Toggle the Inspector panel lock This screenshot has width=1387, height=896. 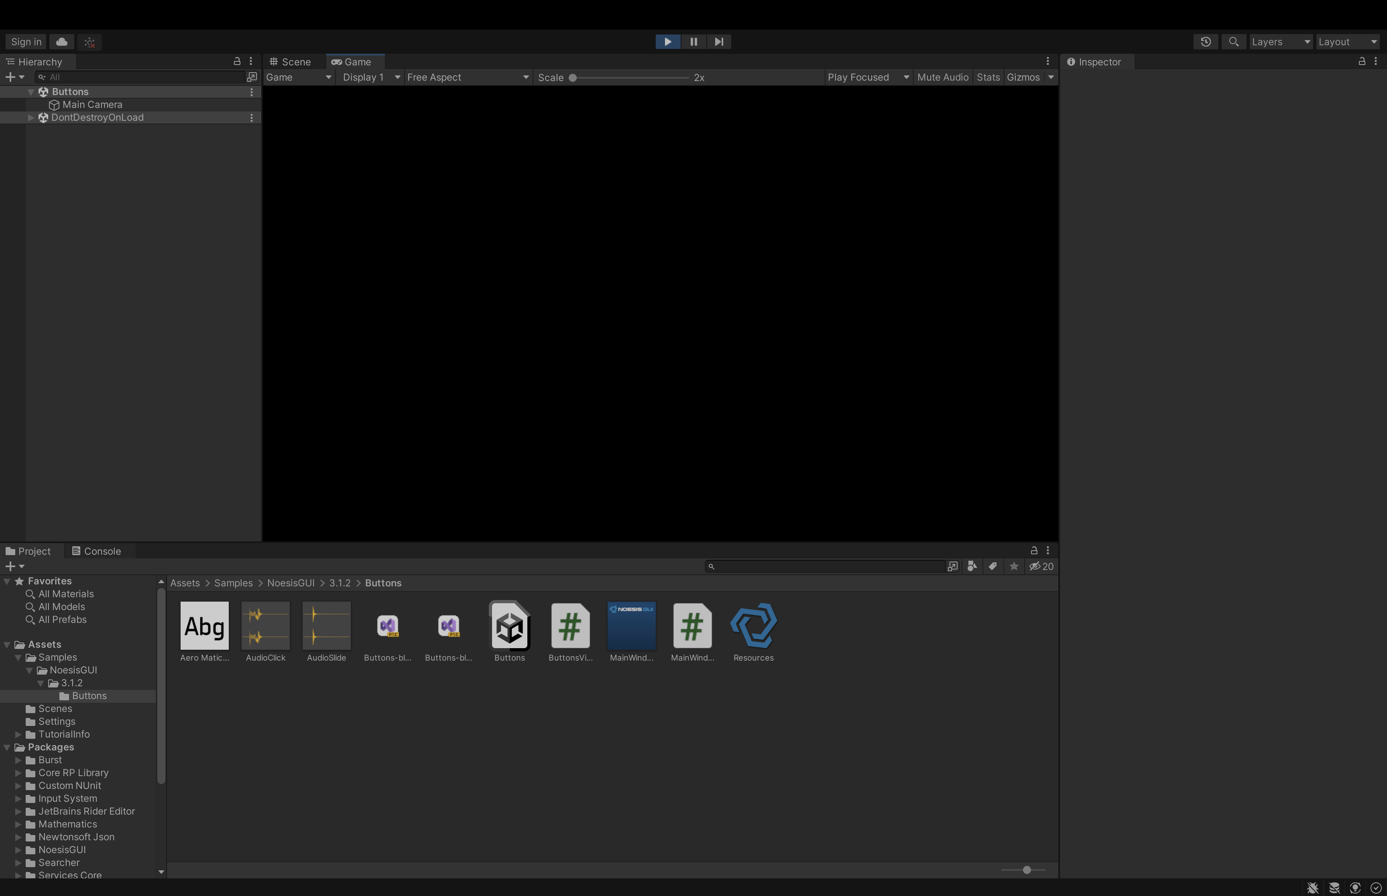click(x=1362, y=61)
